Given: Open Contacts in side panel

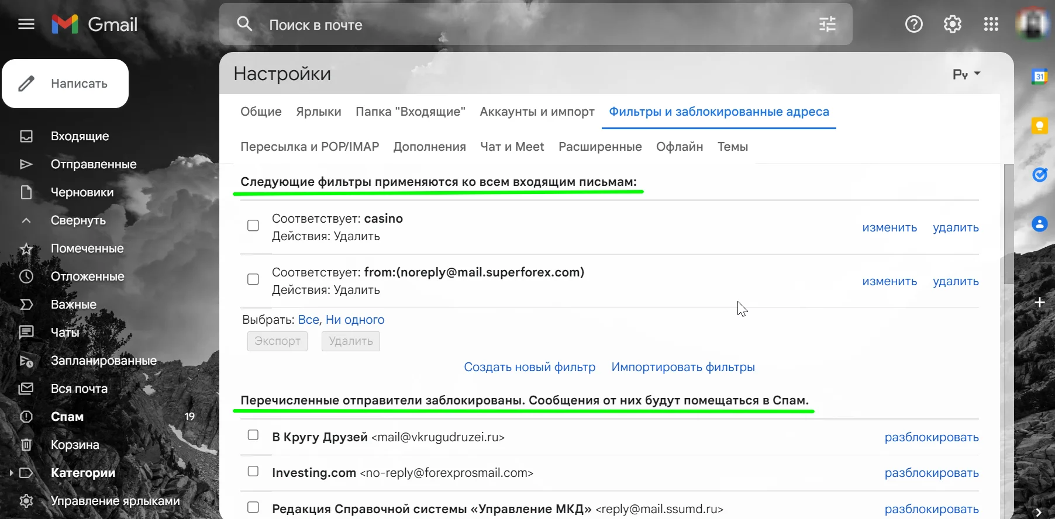Looking at the screenshot, I should click(1039, 224).
